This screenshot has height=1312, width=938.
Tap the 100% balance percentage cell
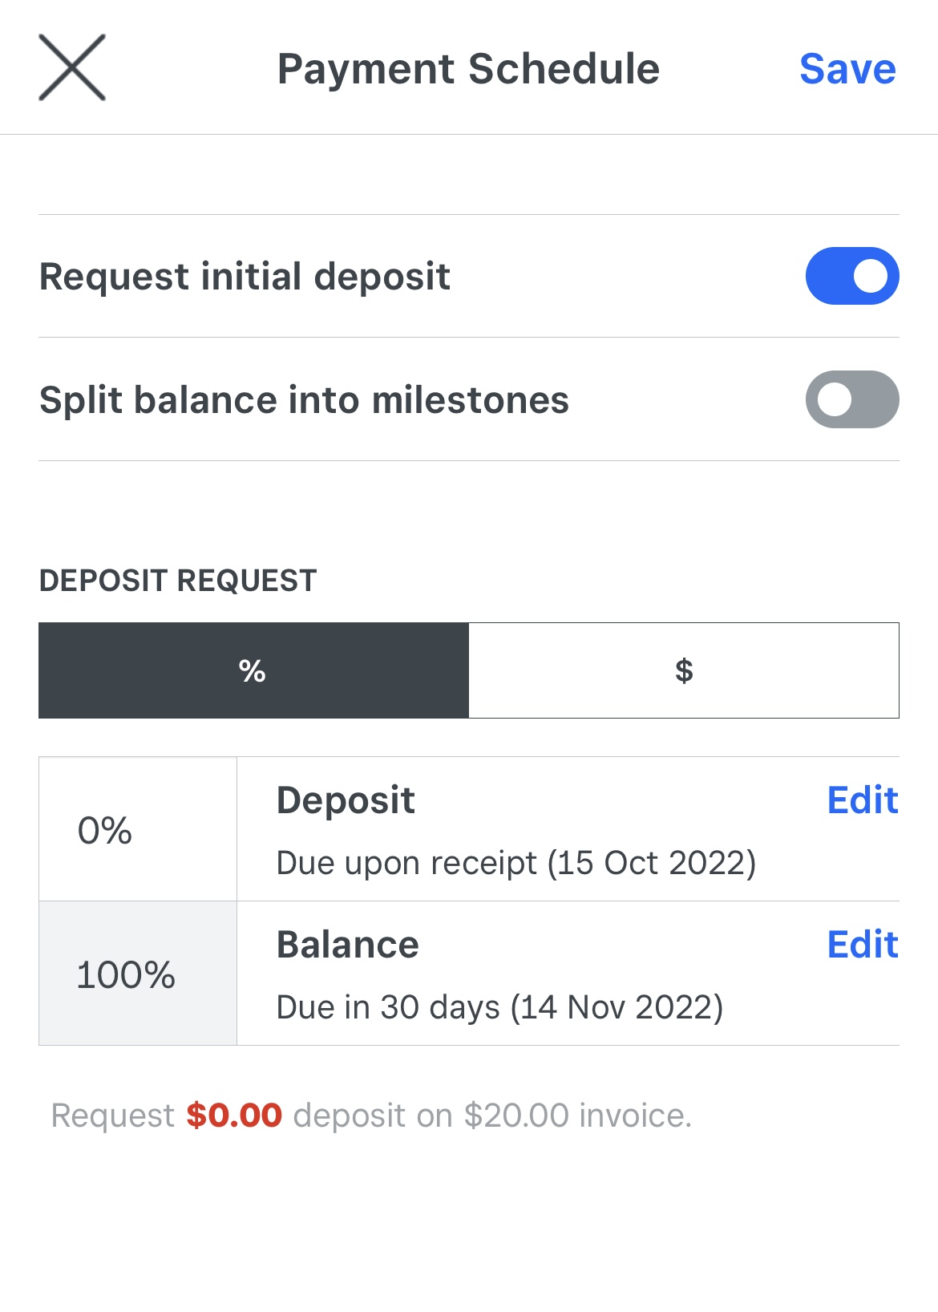click(x=138, y=974)
